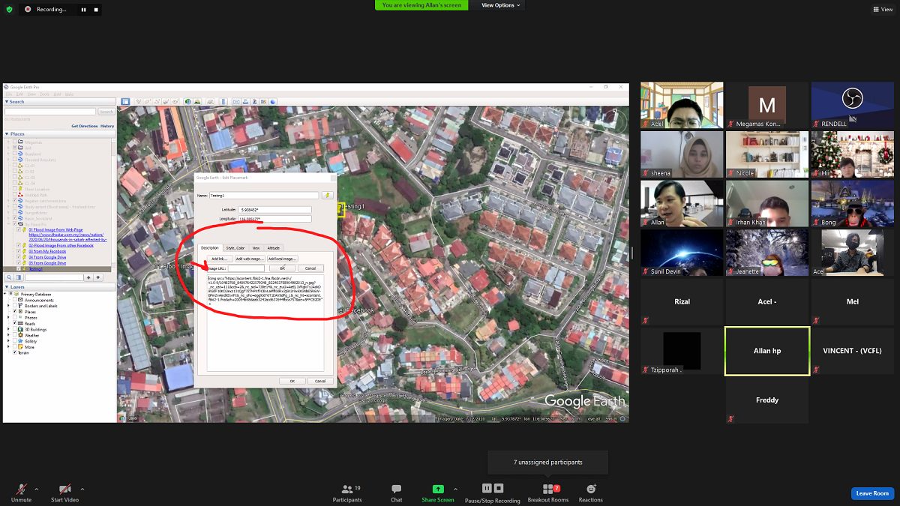This screenshot has width=900, height=506.
Task: Click the Leave Room button
Action: 872,493
